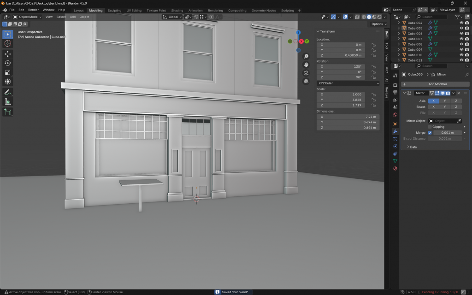Select the Move tool in toolbar
The width and height of the screenshot is (472, 295).
pyautogui.click(x=8, y=53)
